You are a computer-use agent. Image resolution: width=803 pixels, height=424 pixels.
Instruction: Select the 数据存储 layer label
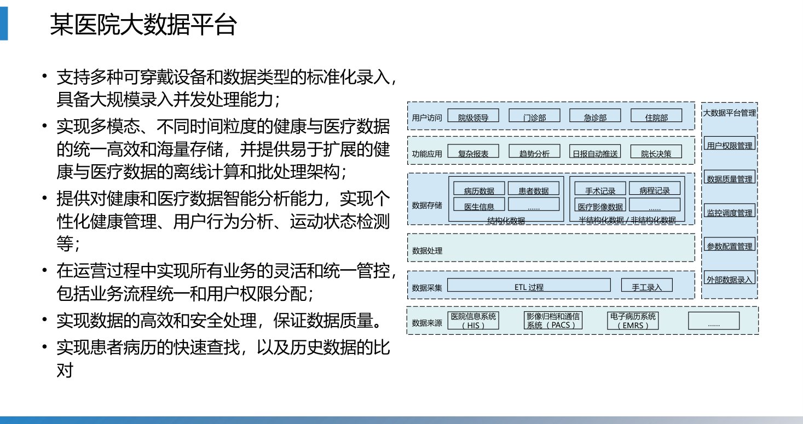click(427, 206)
